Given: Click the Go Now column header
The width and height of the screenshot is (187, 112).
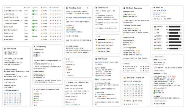Looking at the screenshot, I should point(27,8).
